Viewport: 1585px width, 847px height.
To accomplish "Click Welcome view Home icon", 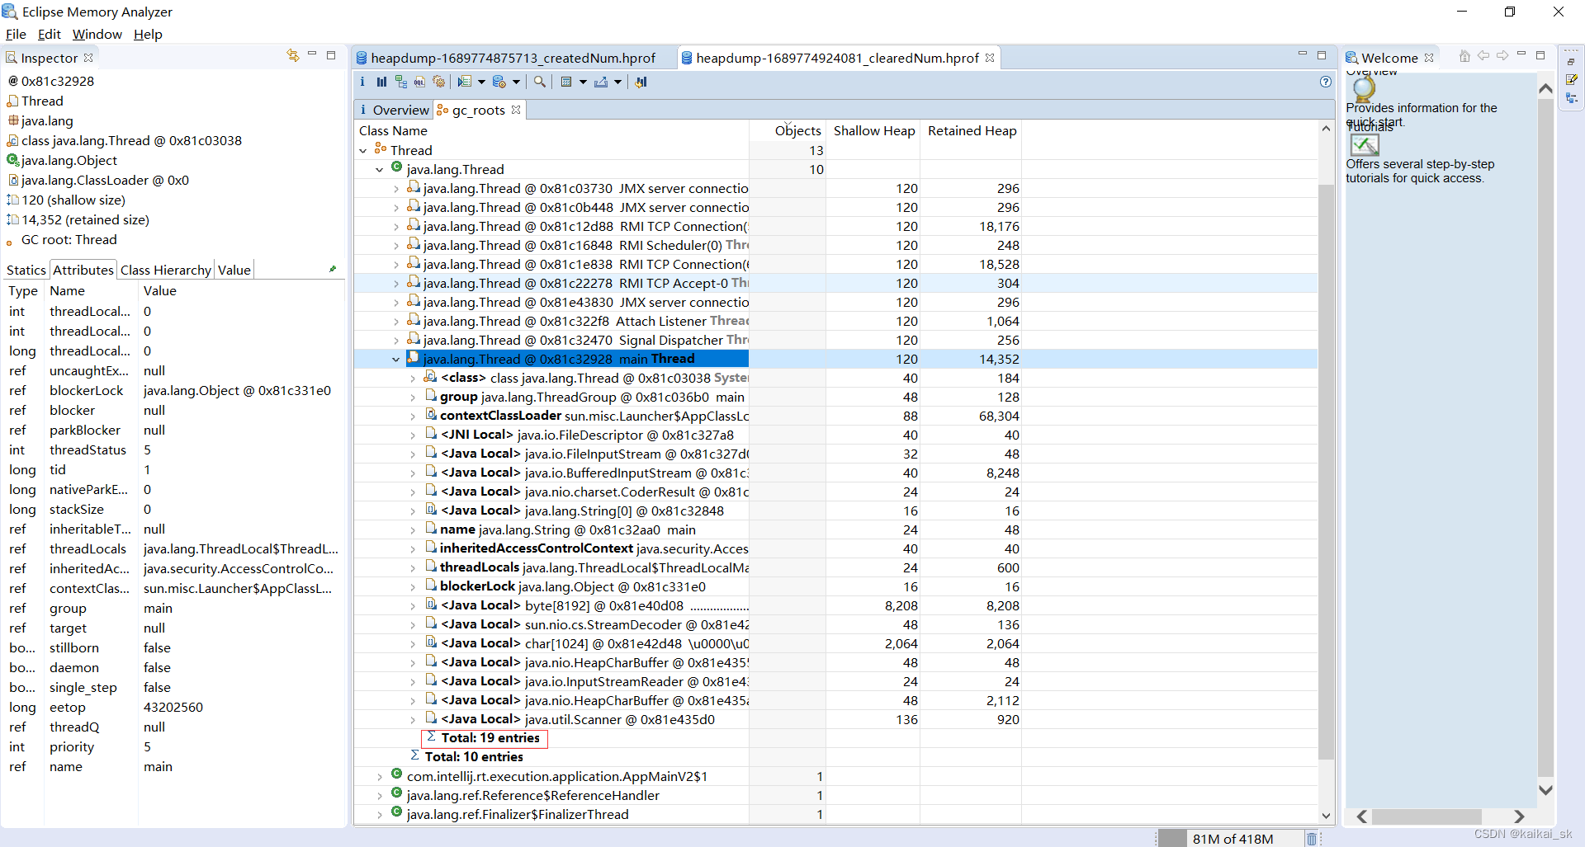I will click(1464, 56).
